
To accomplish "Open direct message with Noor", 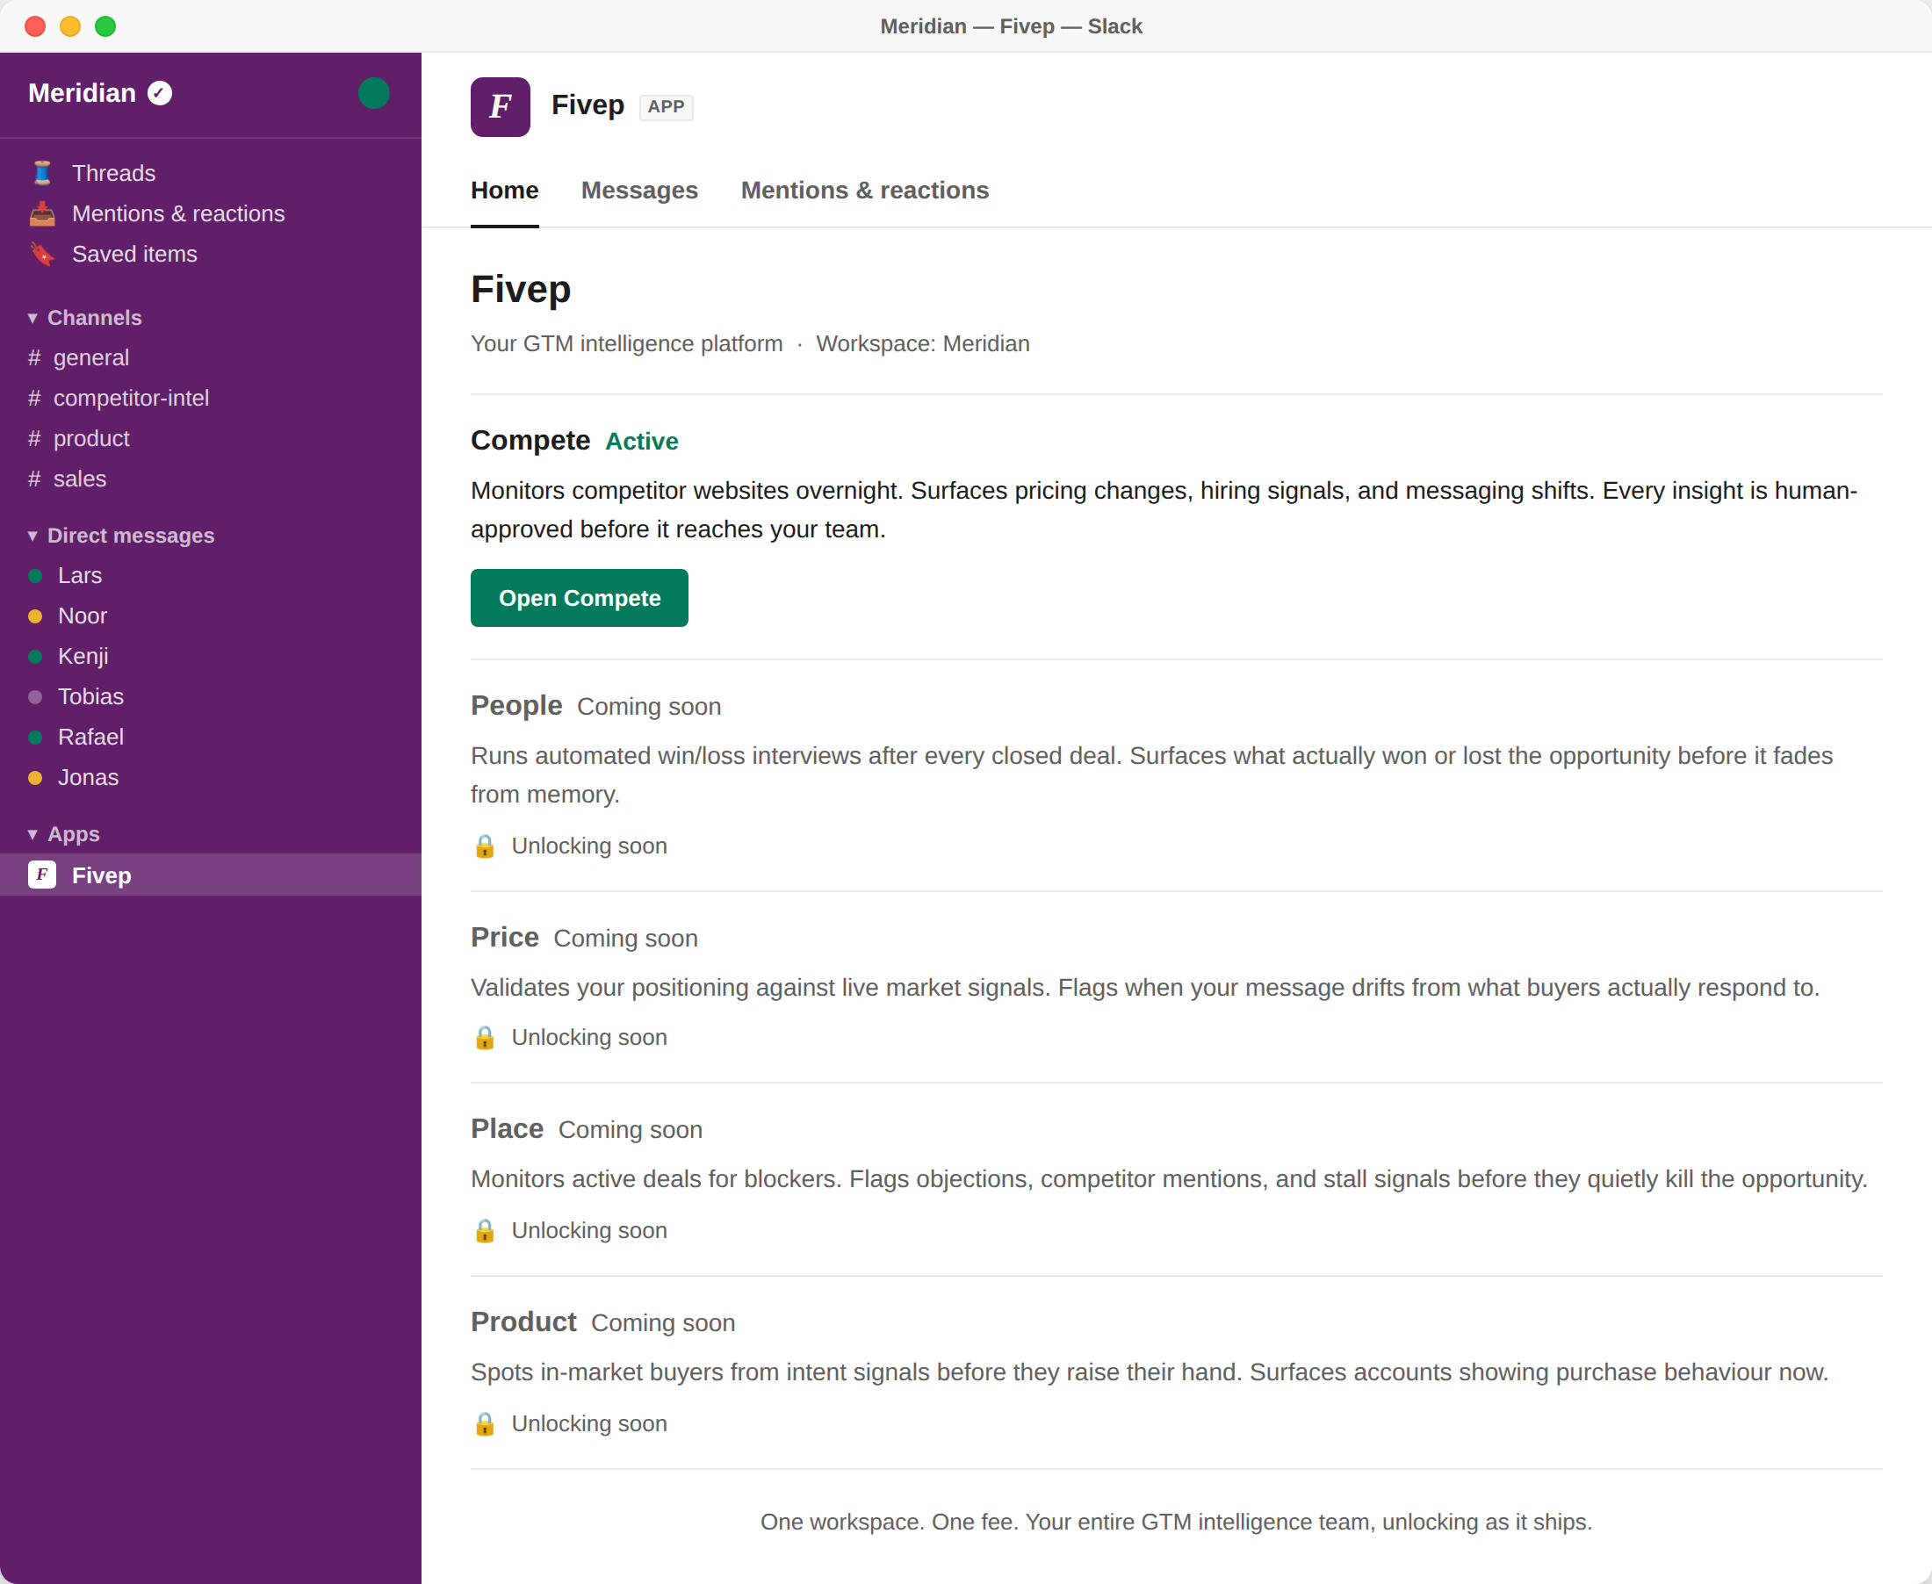I will click(83, 616).
